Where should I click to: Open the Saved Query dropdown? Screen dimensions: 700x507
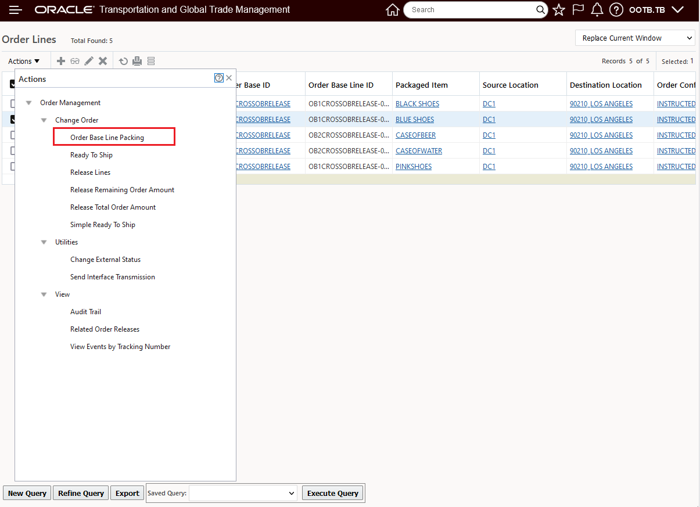tap(243, 493)
